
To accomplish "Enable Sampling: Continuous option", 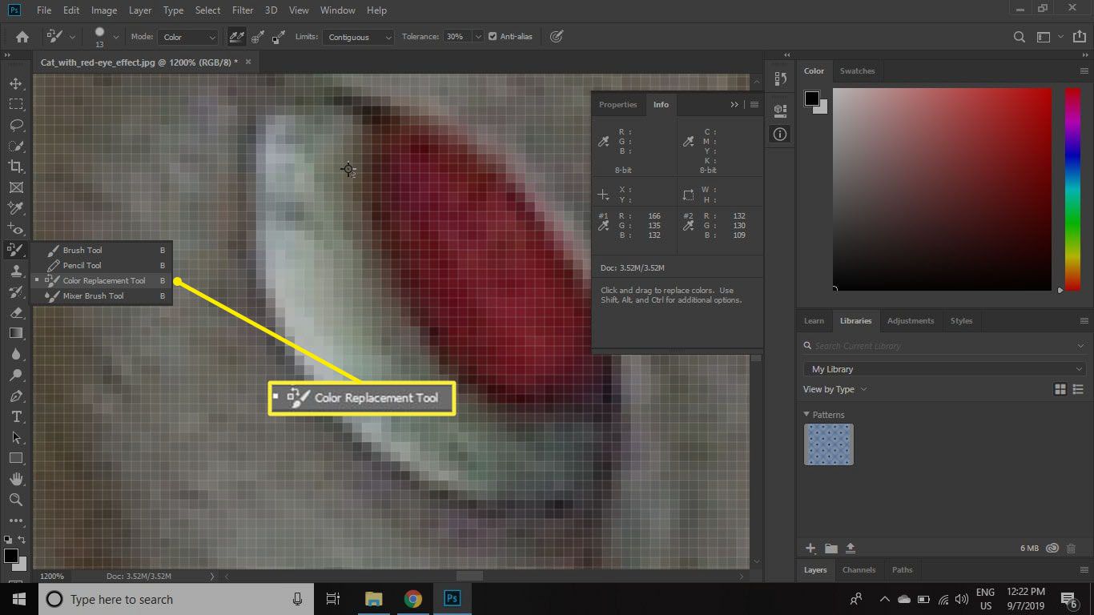I will pos(237,37).
